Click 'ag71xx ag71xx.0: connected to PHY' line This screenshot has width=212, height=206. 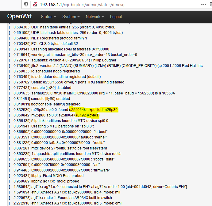coord(98,187)
